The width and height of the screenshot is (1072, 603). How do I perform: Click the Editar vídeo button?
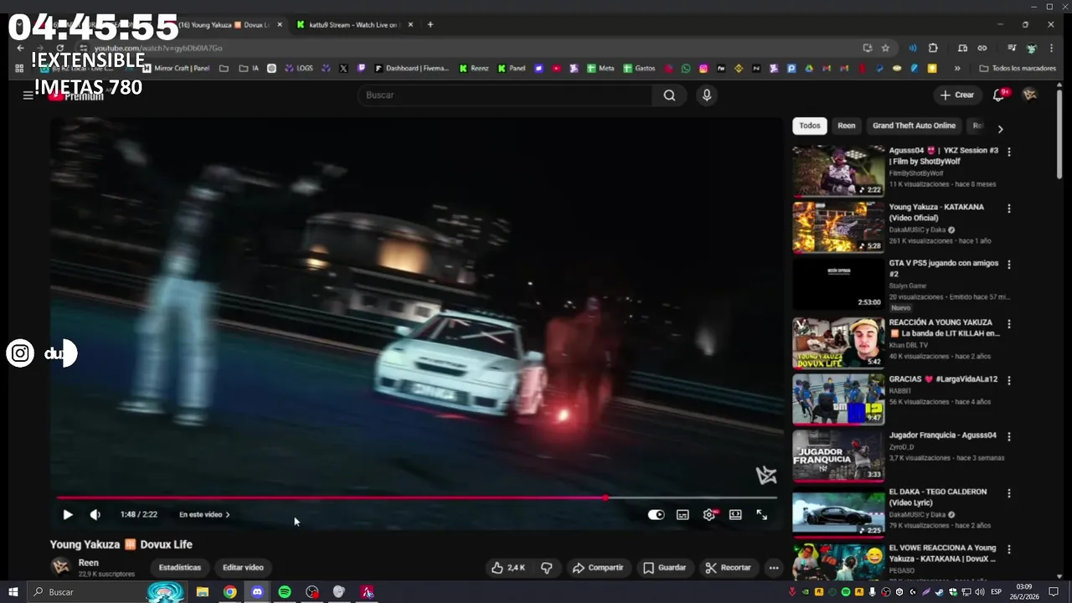pos(243,568)
